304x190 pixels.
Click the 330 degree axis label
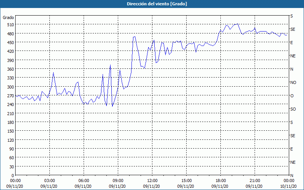[x=11, y=78]
